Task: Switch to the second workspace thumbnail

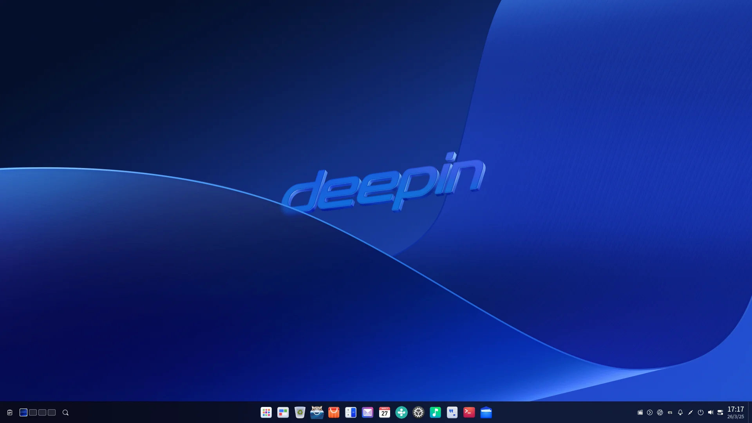Action: [x=33, y=412]
